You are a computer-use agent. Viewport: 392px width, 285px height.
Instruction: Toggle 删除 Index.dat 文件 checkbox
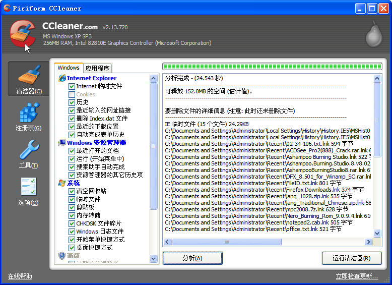coord(72,119)
